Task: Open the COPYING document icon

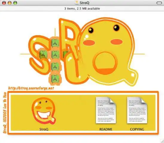Action: click(137, 110)
